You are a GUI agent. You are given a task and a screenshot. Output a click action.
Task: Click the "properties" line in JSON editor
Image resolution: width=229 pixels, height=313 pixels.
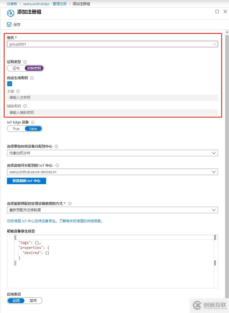(x=34, y=248)
